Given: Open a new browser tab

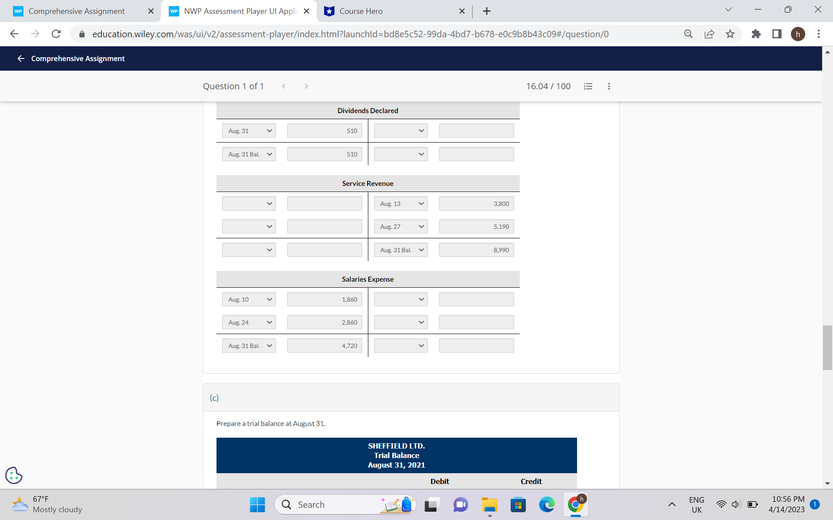Looking at the screenshot, I should click(487, 11).
